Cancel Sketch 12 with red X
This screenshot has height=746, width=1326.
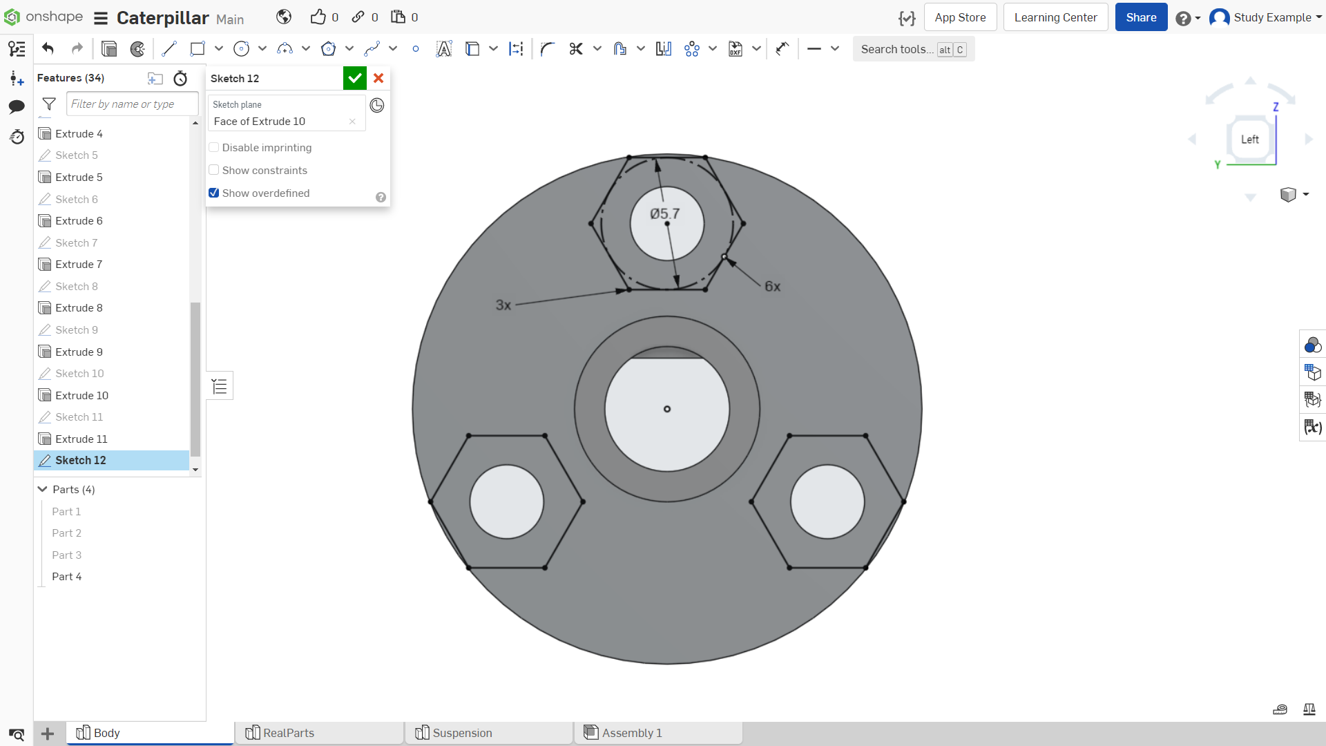click(378, 78)
